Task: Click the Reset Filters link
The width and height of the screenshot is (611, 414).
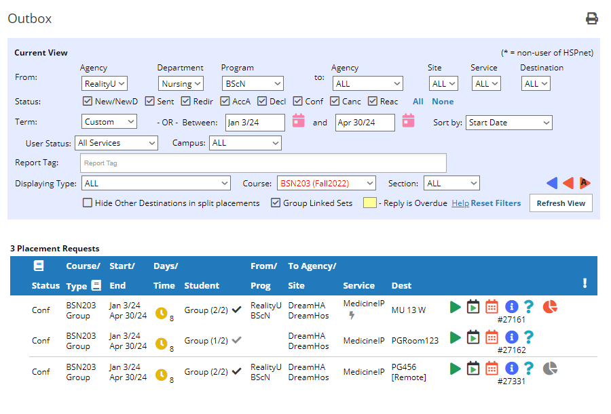Action: (x=496, y=203)
